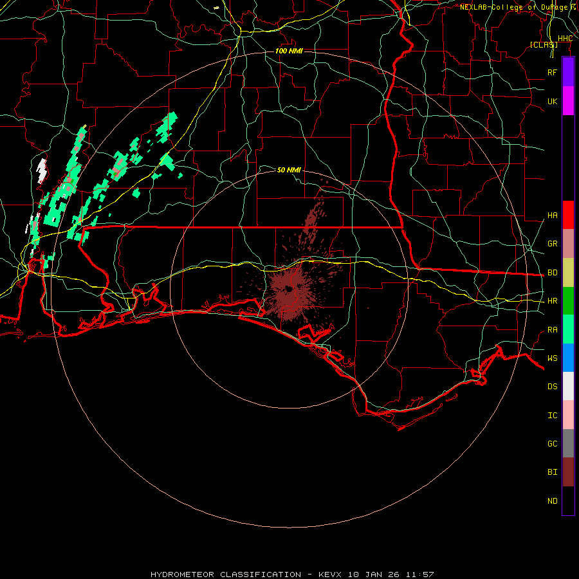
Task: Click the HR legend label
Action: (552, 301)
